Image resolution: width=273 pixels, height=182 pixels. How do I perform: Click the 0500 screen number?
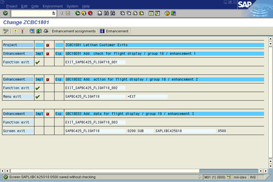click(x=222, y=131)
